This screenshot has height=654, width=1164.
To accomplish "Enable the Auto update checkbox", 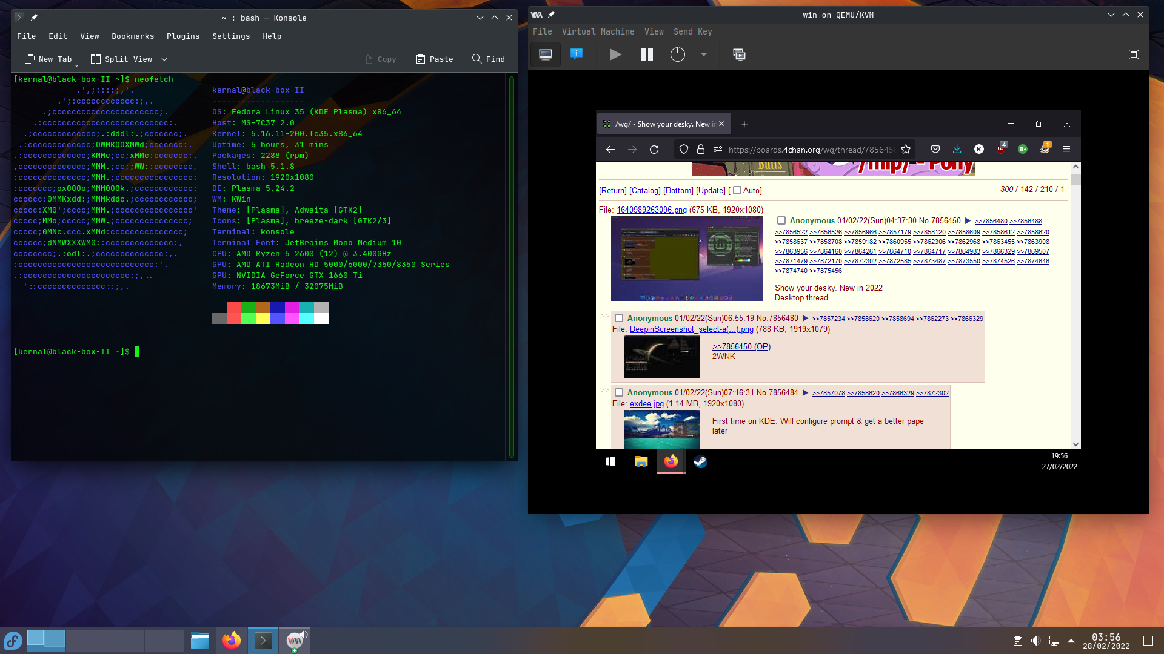I will pyautogui.click(x=737, y=190).
